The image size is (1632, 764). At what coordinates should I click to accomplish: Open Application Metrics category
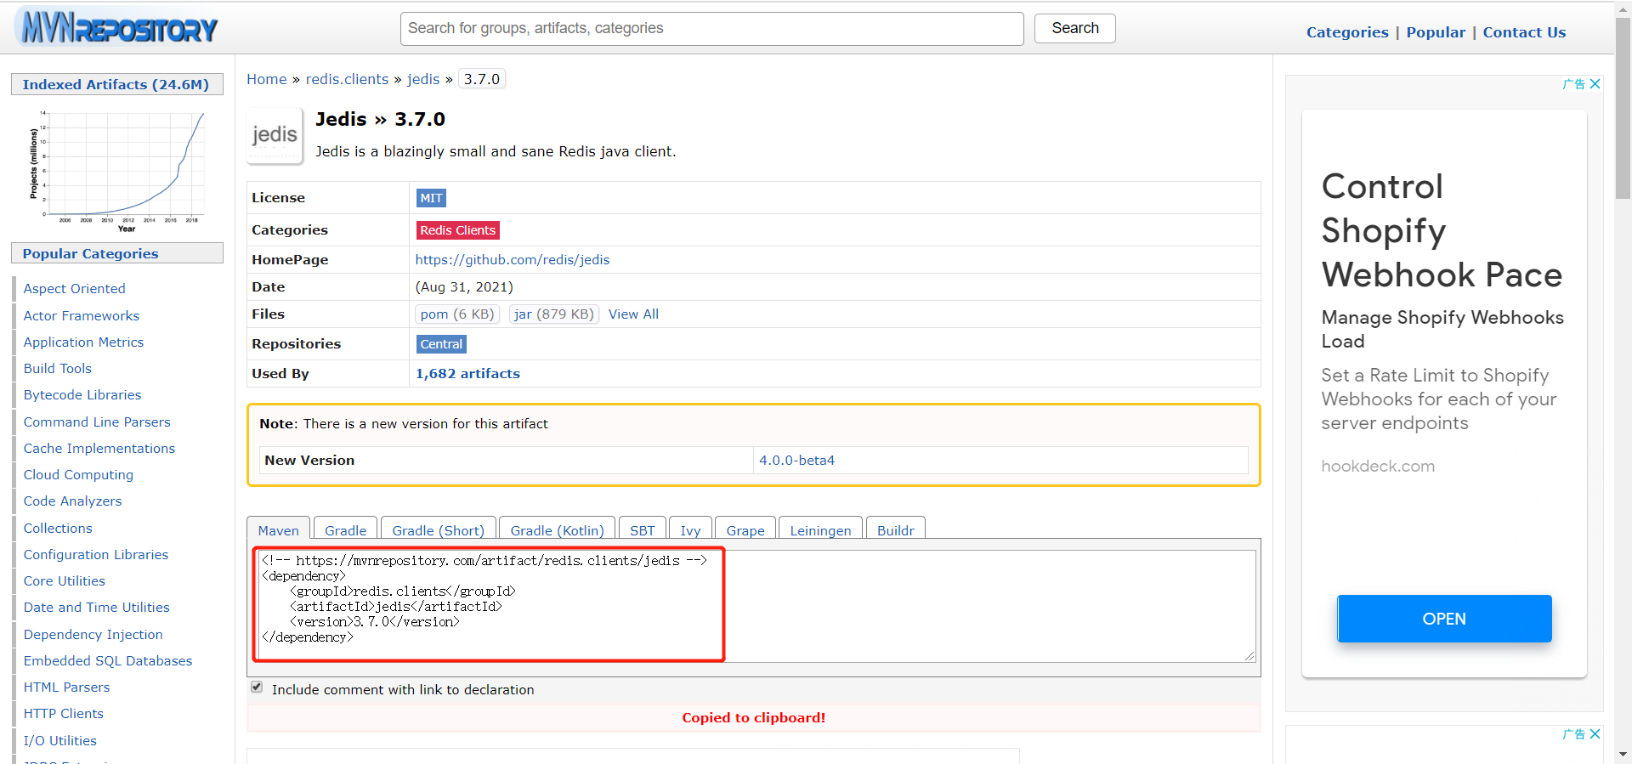[83, 342]
